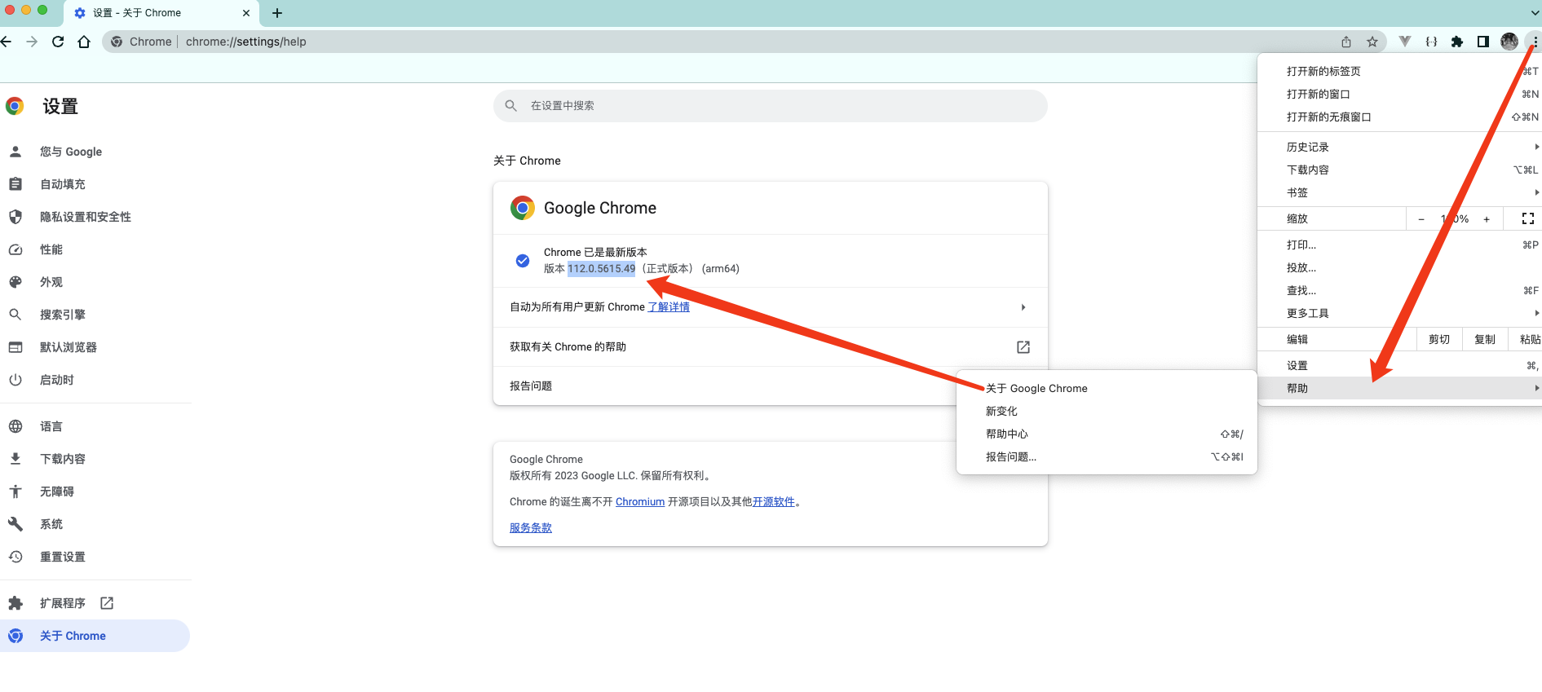The height and width of the screenshot is (692, 1542).
Task: Expand 自动为所有用户更新 Chrome row arrow
Action: click(x=1023, y=307)
